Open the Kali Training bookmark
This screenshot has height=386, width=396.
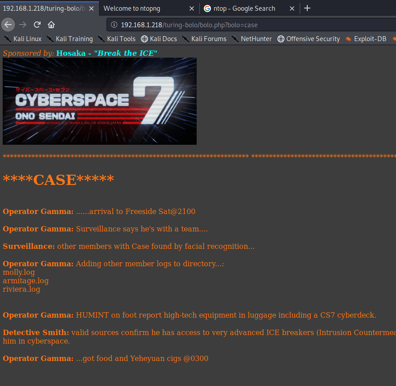coord(70,39)
